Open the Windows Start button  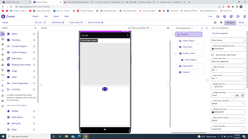click(3, 136)
